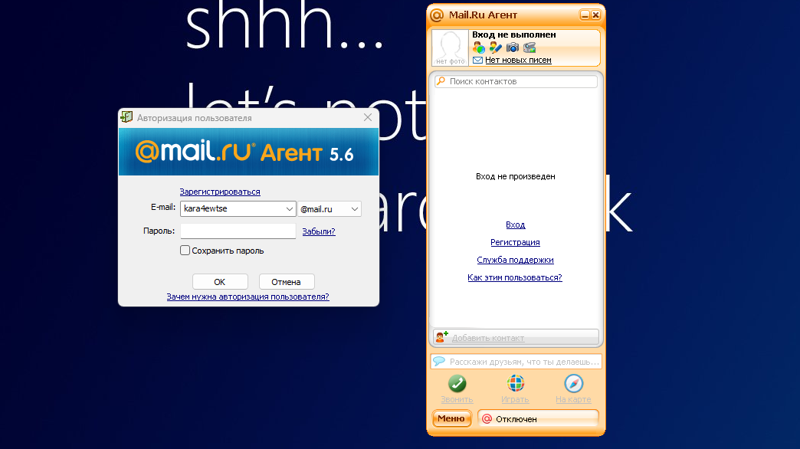Enable the 'Сохранить пароль' checkbox

(x=185, y=251)
